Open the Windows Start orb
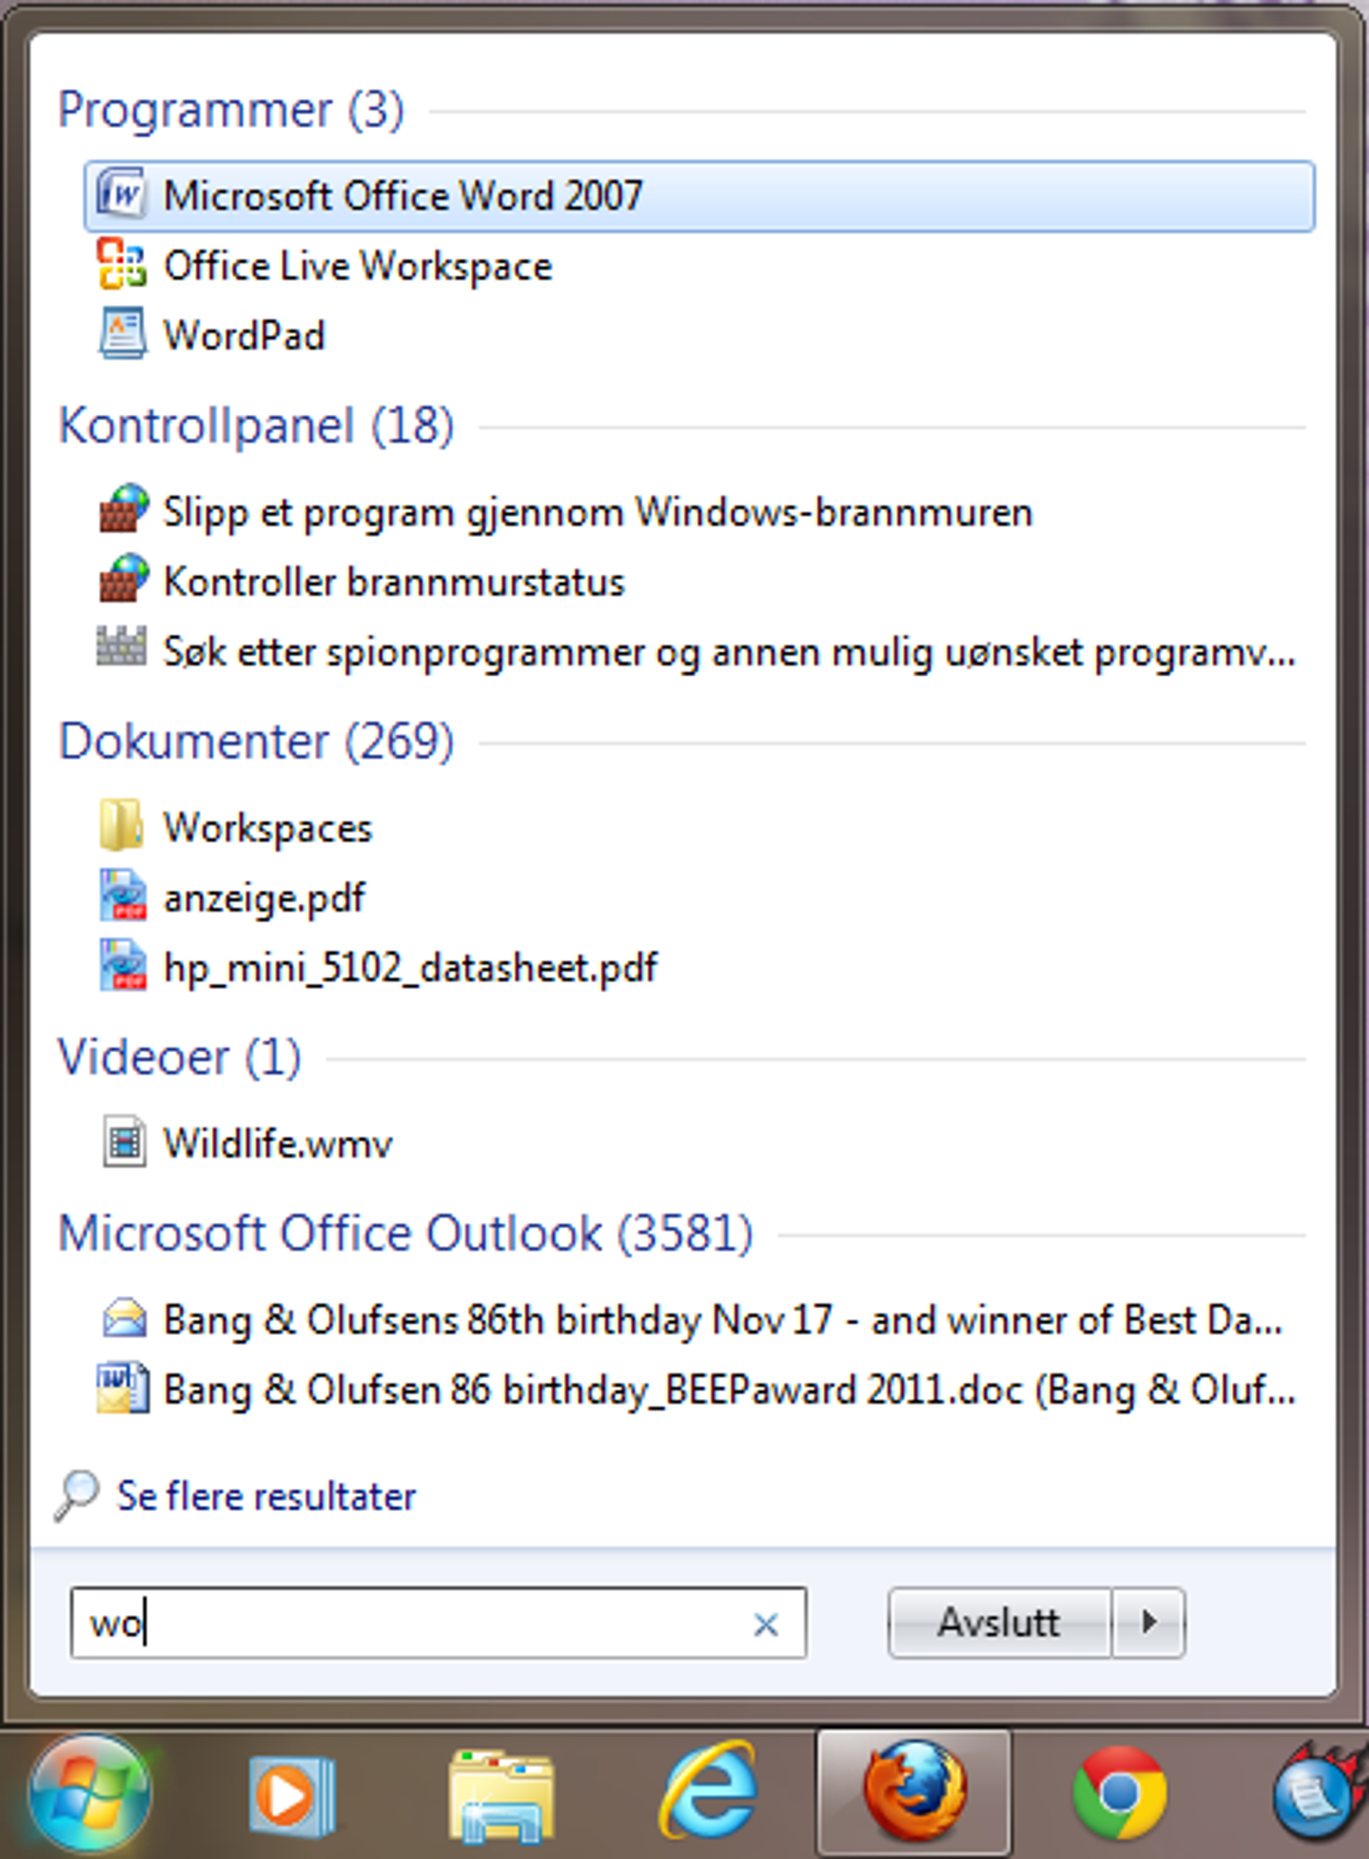 coord(90,1792)
